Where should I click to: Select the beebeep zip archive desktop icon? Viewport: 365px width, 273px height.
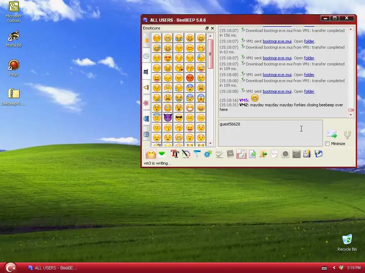point(14,97)
